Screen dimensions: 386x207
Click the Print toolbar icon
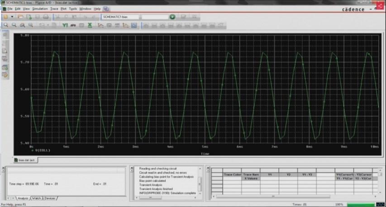pyautogui.click(x=46, y=17)
